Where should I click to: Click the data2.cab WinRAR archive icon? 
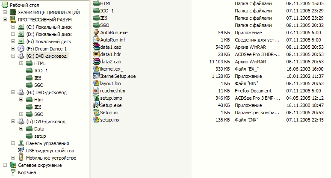point(97,62)
